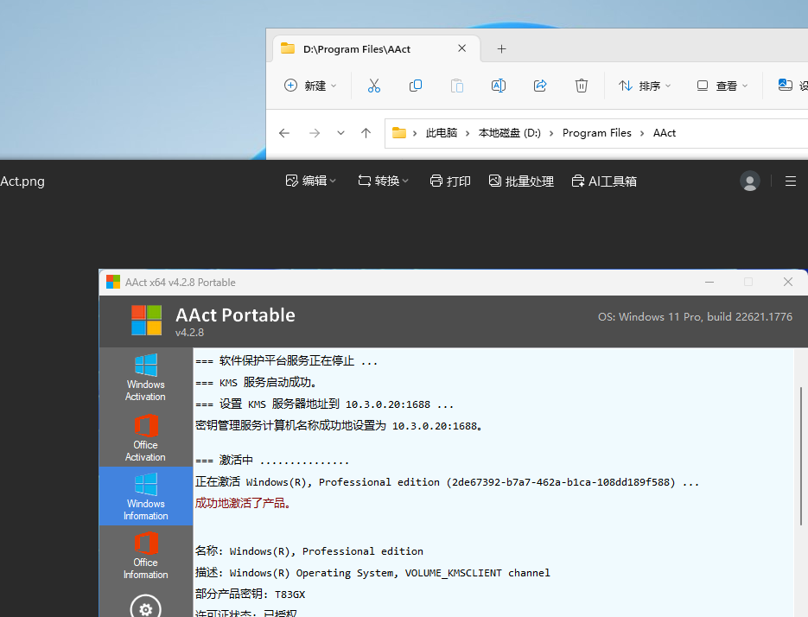The height and width of the screenshot is (617, 808).
Task: Click 打印 print button in viewer
Action: click(450, 181)
